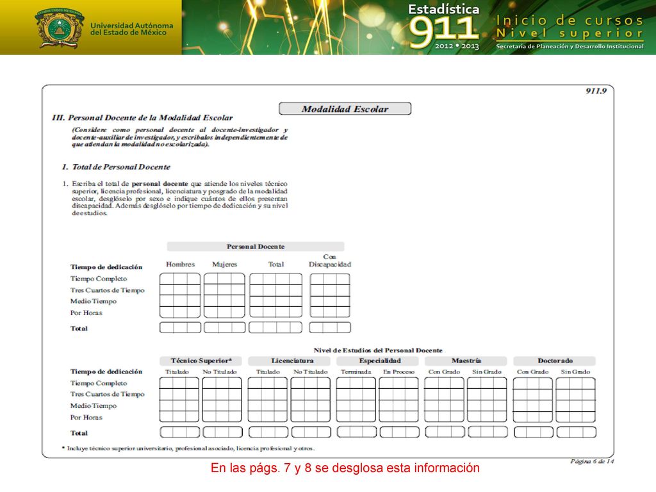
Task: Click the 'Modalidad Escolar' boxed heading
Action: [345, 109]
